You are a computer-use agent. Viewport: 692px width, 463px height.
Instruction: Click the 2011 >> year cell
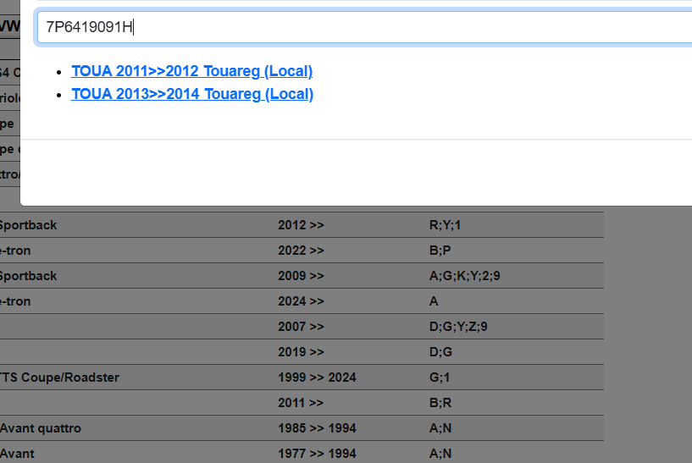point(301,403)
